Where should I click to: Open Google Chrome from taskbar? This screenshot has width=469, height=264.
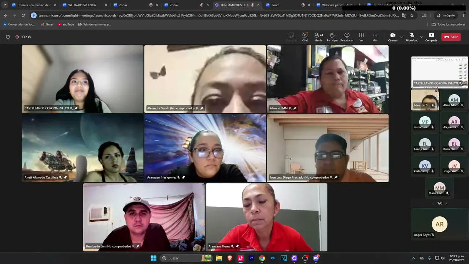tap(262, 258)
